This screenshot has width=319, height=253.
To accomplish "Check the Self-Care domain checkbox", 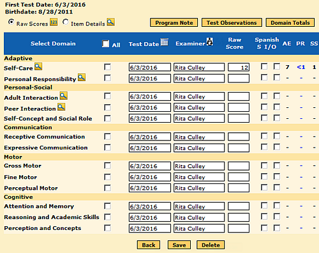I will (x=108, y=67).
